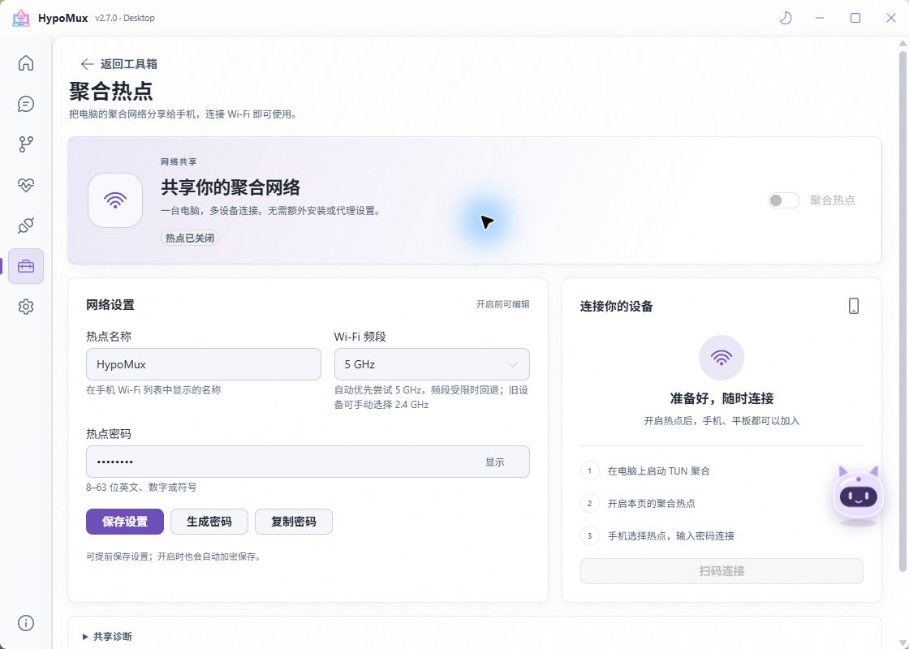Click the 共享你的聚合网络 headline

230,187
